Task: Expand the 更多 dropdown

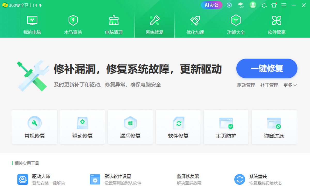Action: tap(290, 85)
